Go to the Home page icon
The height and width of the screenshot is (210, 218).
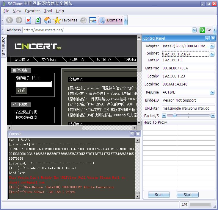48,20
